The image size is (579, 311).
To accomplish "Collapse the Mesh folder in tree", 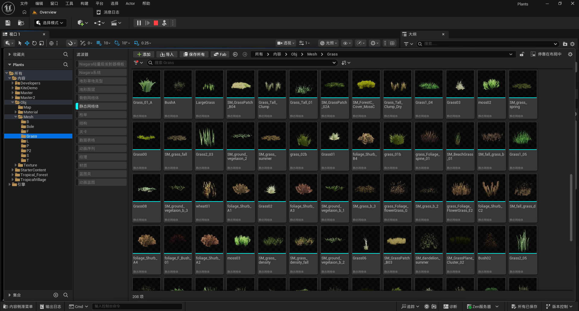I will 16,117.
